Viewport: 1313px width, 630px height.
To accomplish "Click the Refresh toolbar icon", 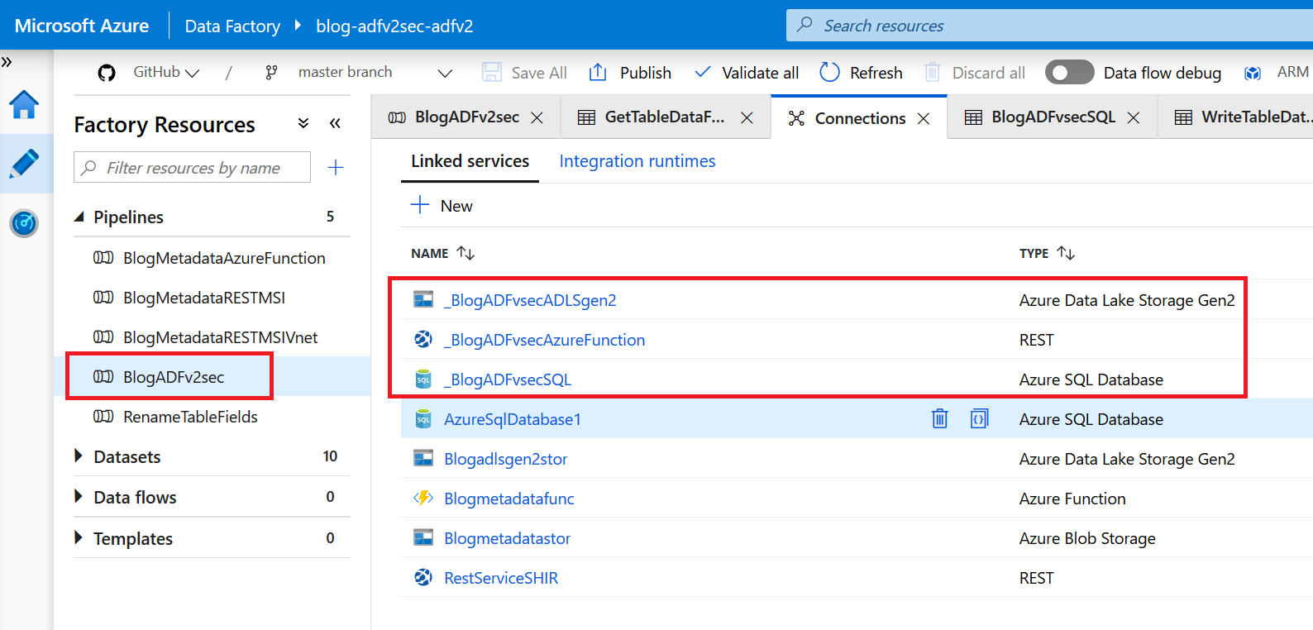I will coord(829,73).
